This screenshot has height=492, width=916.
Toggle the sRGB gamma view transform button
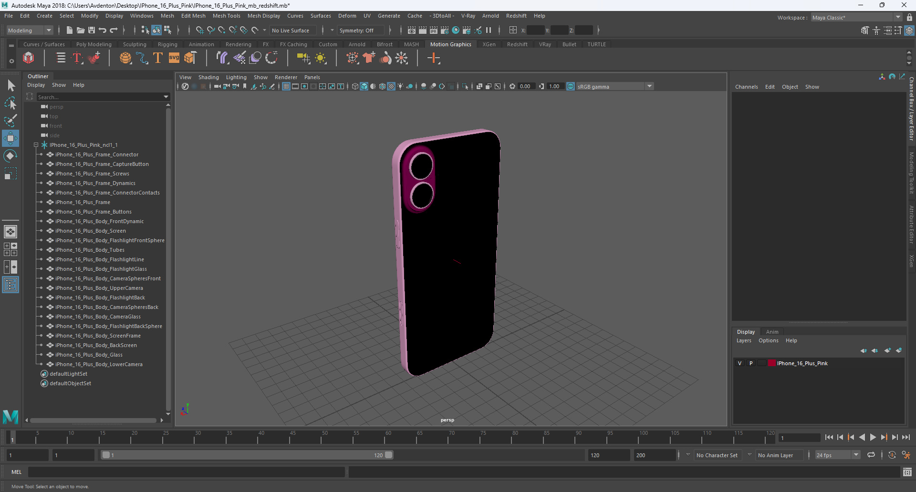571,86
